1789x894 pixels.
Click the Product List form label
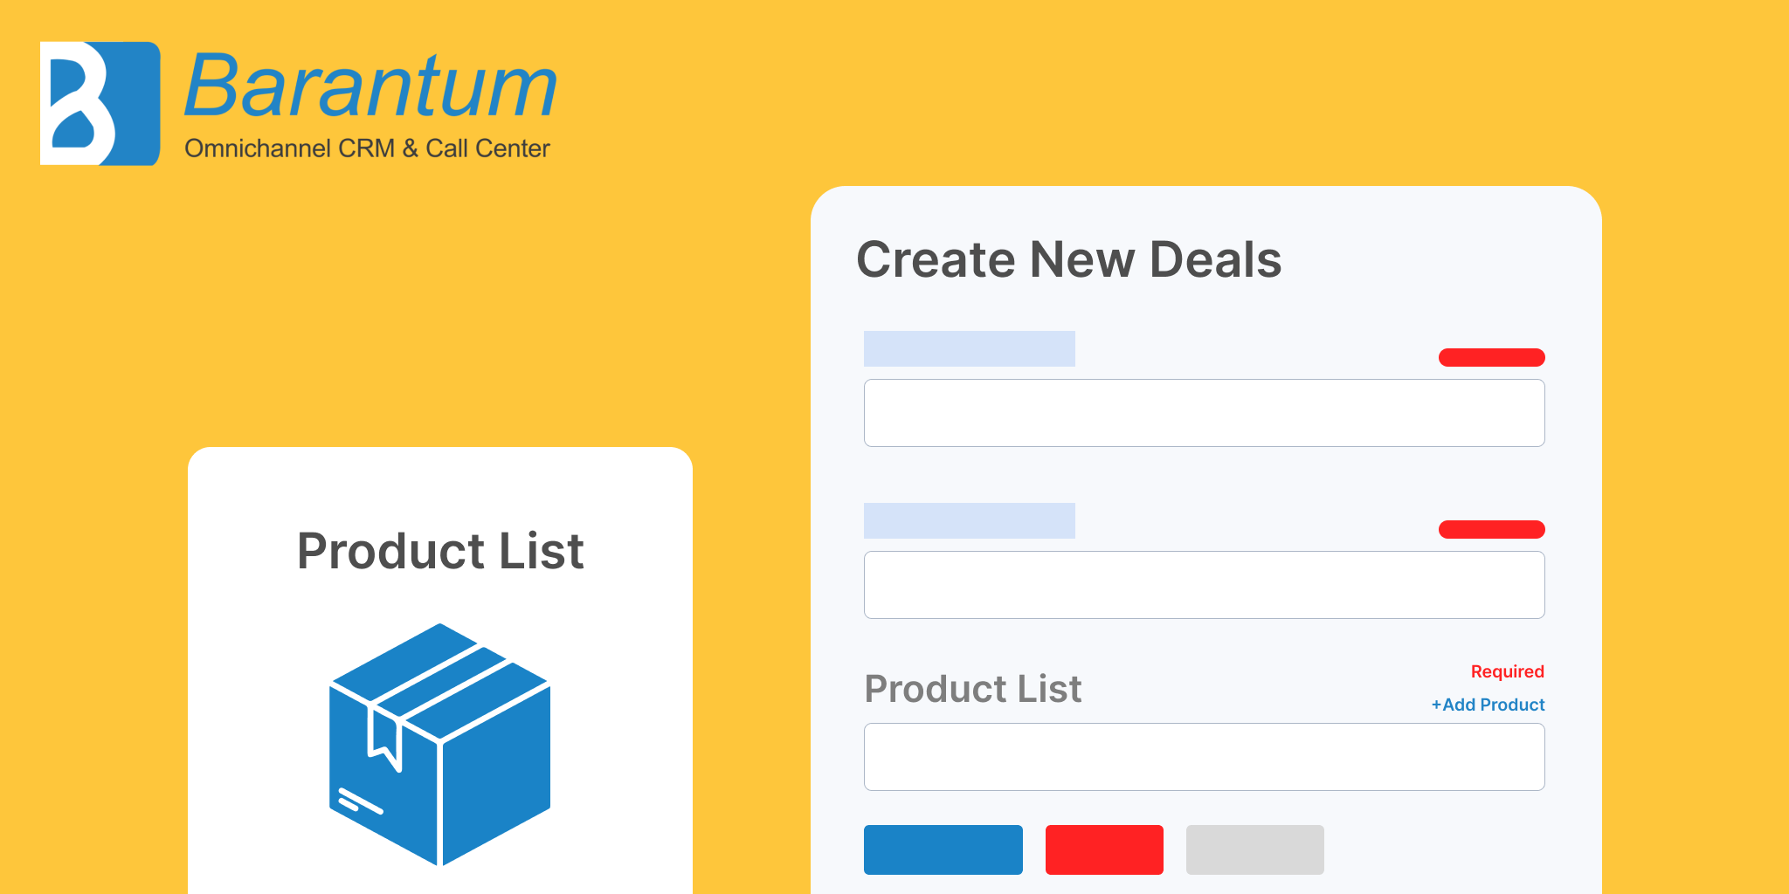pyautogui.click(x=973, y=689)
